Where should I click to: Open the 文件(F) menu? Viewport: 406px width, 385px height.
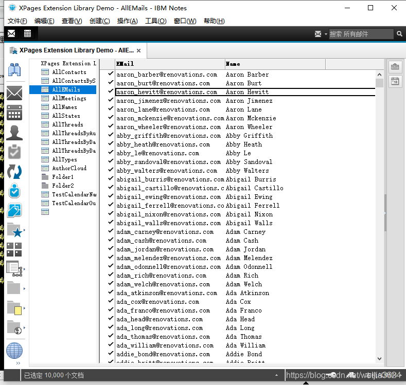pyautogui.click(x=17, y=21)
